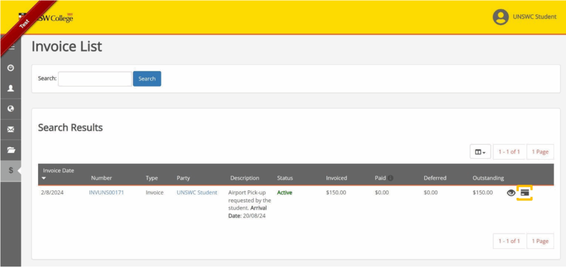Image resolution: width=566 pixels, height=267 pixels.
Task: Toggle sort arrow under Invoice Date
Action: [44, 179]
